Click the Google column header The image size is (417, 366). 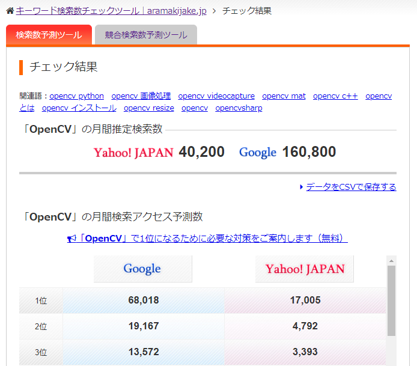pyautogui.click(x=143, y=269)
